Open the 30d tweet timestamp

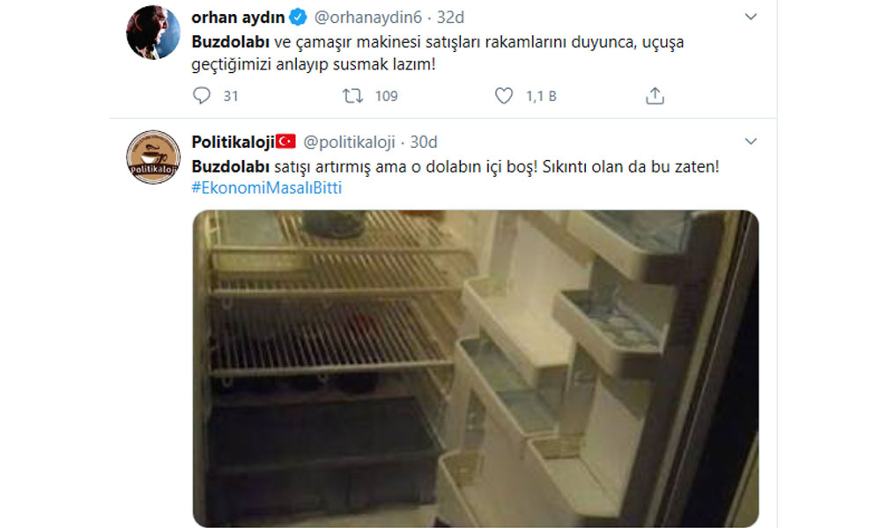click(x=424, y=142)
